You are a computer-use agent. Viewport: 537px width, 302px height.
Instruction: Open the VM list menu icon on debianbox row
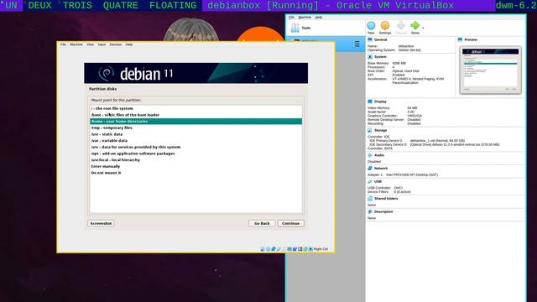click(x=356, y=44)
